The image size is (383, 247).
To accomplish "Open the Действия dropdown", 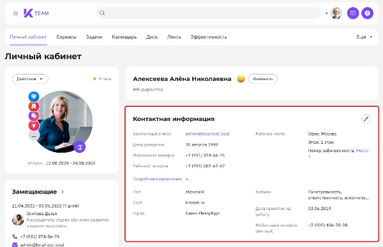I will pos(30,79).
